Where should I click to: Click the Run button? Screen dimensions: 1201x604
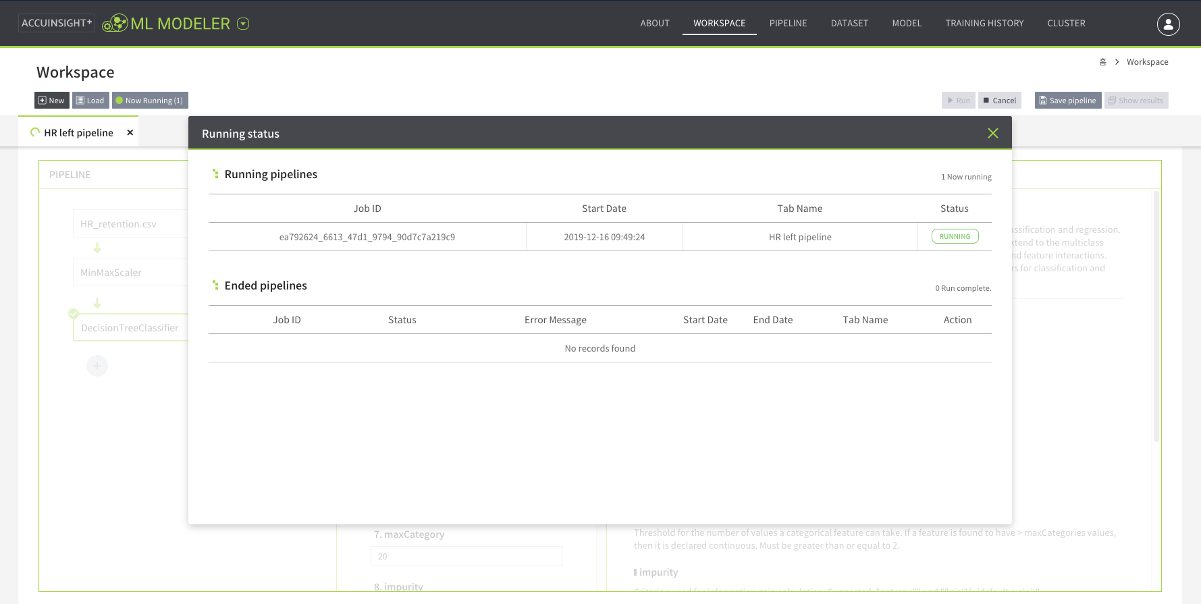959,100
